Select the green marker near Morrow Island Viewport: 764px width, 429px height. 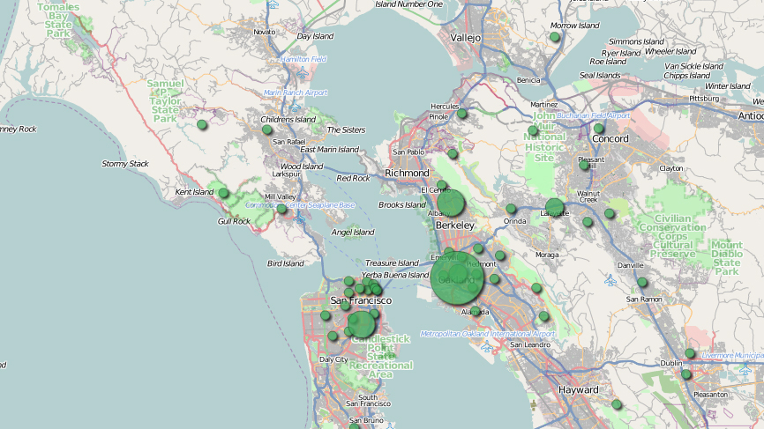click(x=555, y=37)
